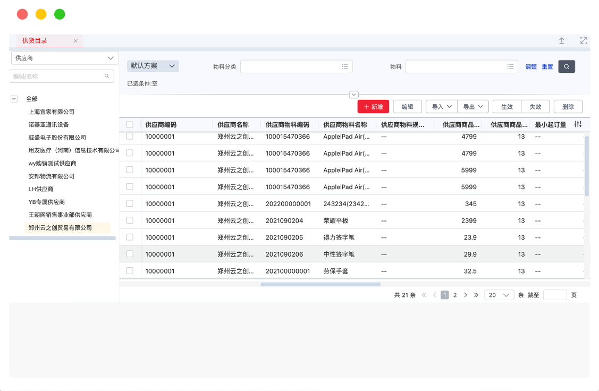
Task: Click the 调整 link
Action: tap(531, 66)
